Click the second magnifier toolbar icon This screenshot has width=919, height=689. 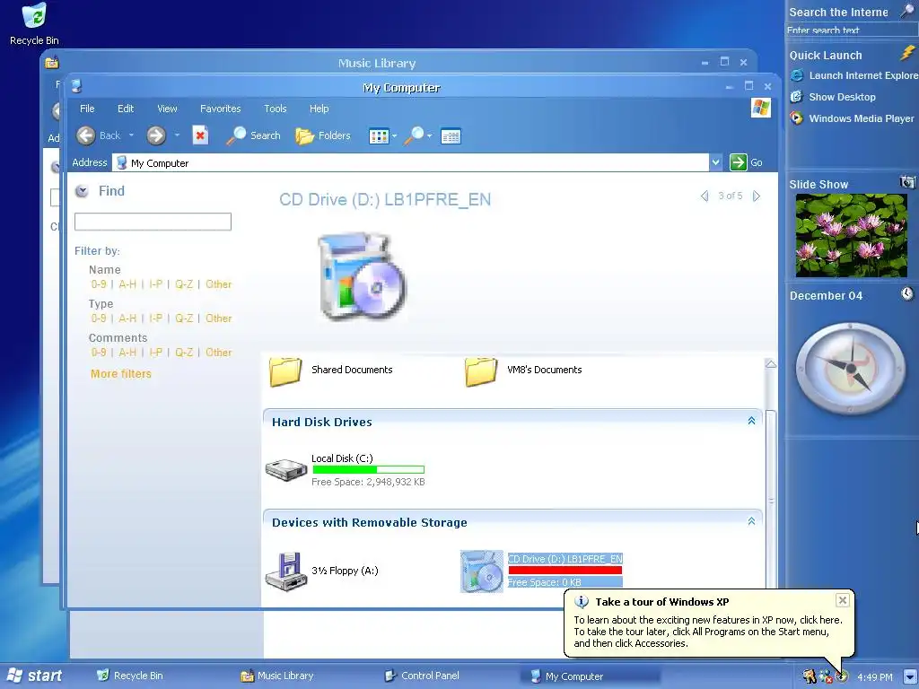coord(414,135)
